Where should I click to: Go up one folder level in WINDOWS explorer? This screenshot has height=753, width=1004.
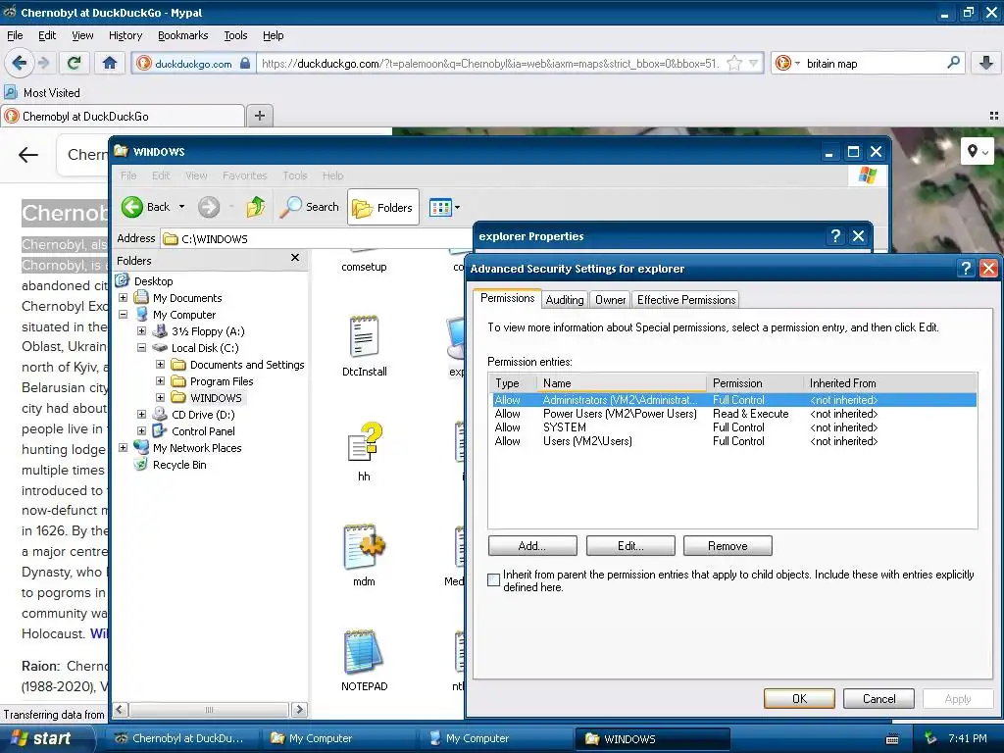coord(256,207)
